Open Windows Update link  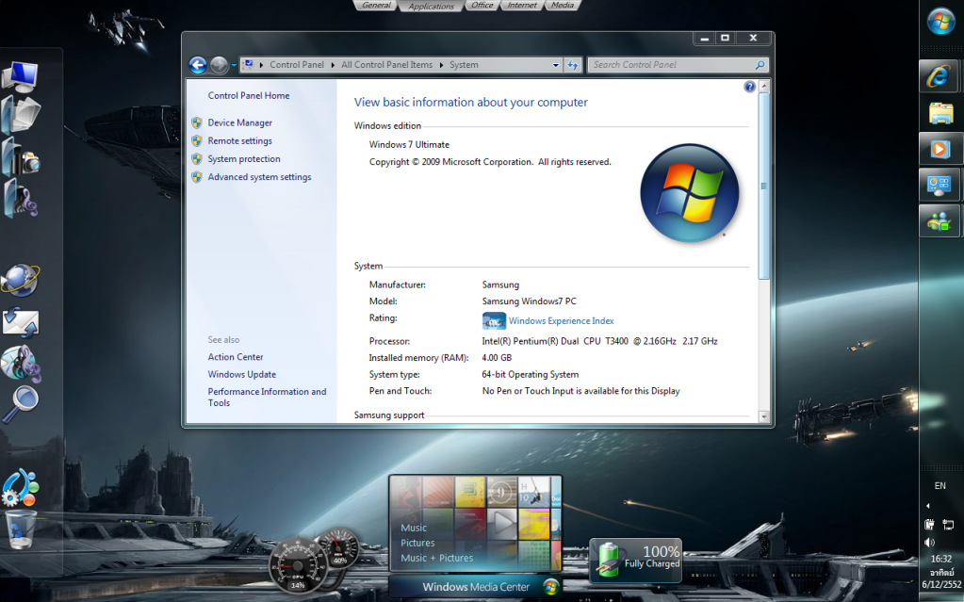click(x=241, y=374)
